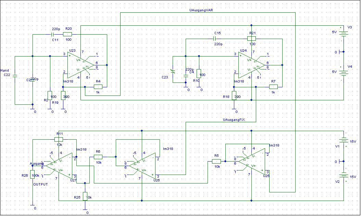
Task: Click resistor R21 at the top
Action: click(x=251, y=39)
